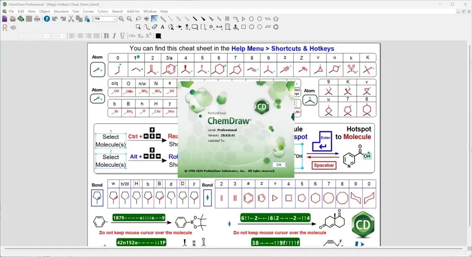Viewport: 472px width, 257px height.
Task: Click the Copy icon
Action: (79, 19)
